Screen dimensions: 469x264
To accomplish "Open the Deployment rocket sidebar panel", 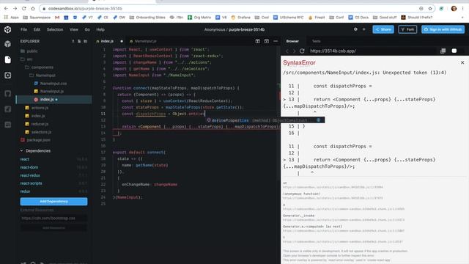I will click(8, 109).
